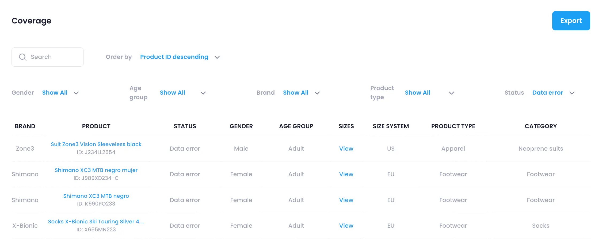View sizes for X-Bionic socks row
The image size is (602, 241).
tap(346, 226)
